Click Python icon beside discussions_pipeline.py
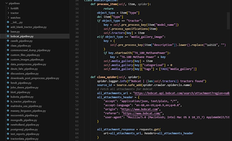Image resolution: width=232 pixels, height=141 pixels. (x=8, y=73)
